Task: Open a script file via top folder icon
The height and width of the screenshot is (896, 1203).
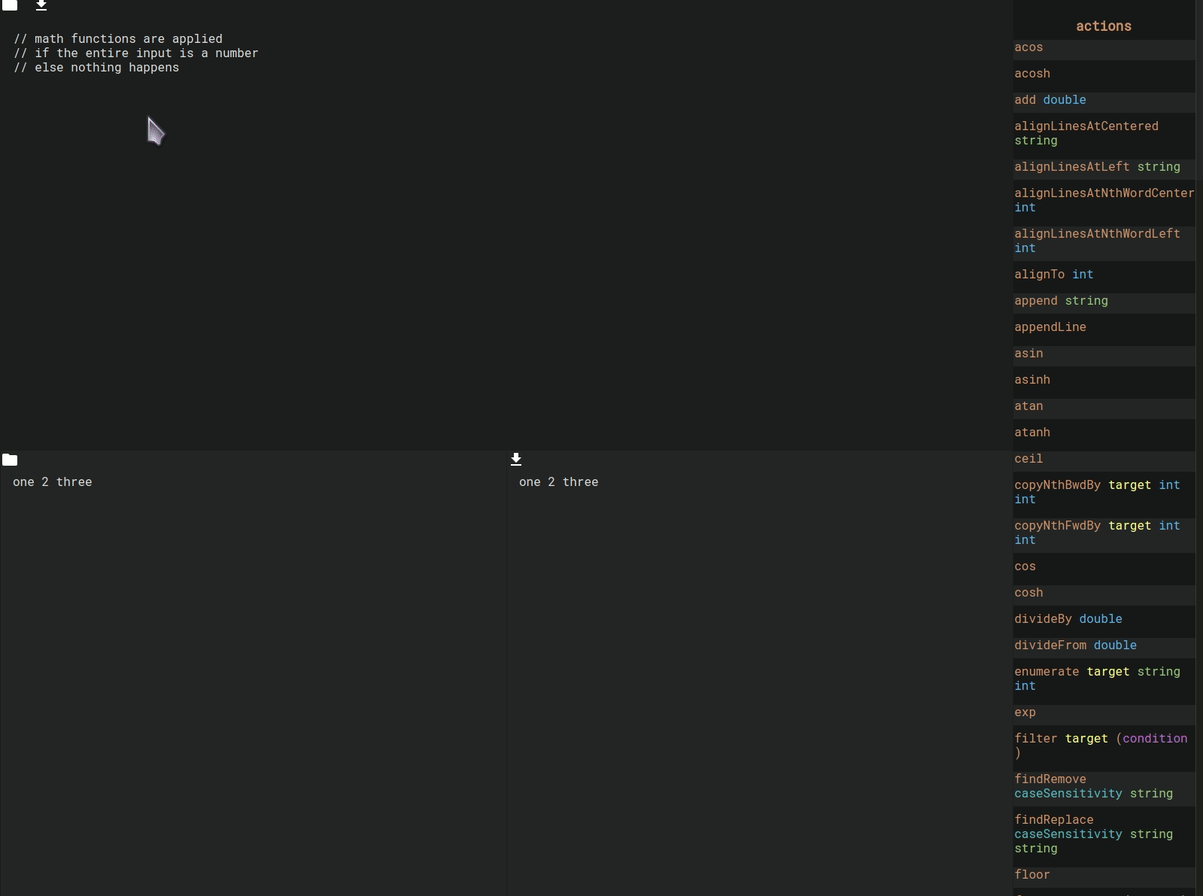Action: pyautogui.click(x=10, y=5)
